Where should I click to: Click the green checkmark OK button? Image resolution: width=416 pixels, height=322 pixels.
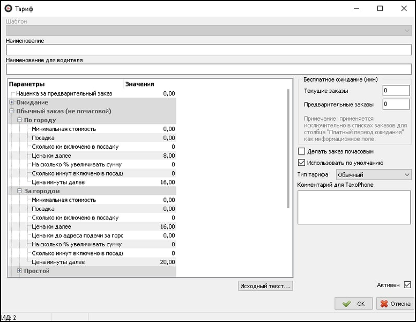(x=353, y=304)
